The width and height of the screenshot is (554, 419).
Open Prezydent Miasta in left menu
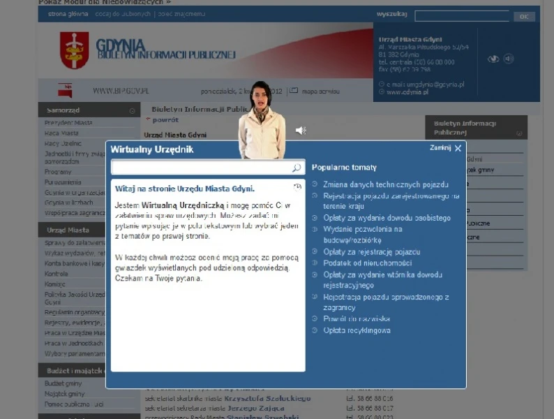coord(68,123)
